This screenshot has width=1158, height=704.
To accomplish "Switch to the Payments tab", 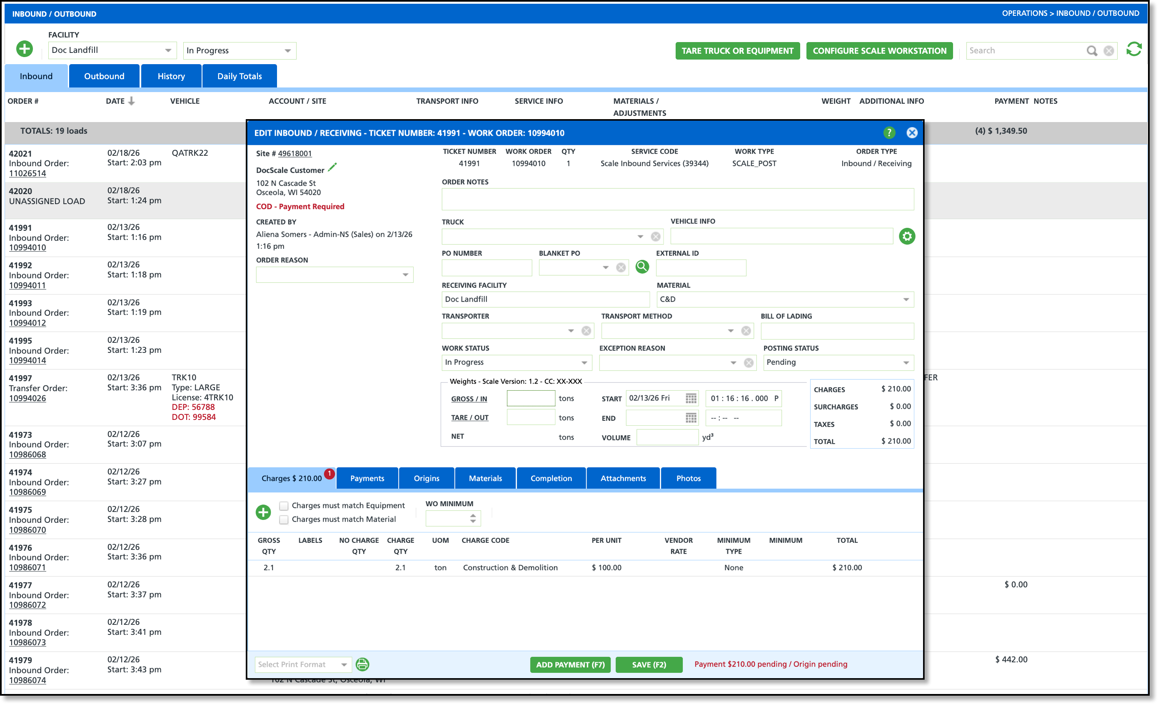I will pos(367,478).
